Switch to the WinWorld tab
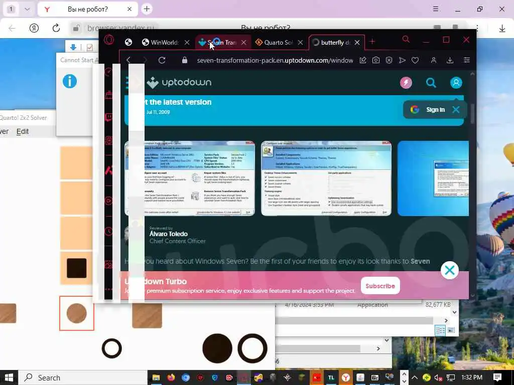 click(160, 43)
